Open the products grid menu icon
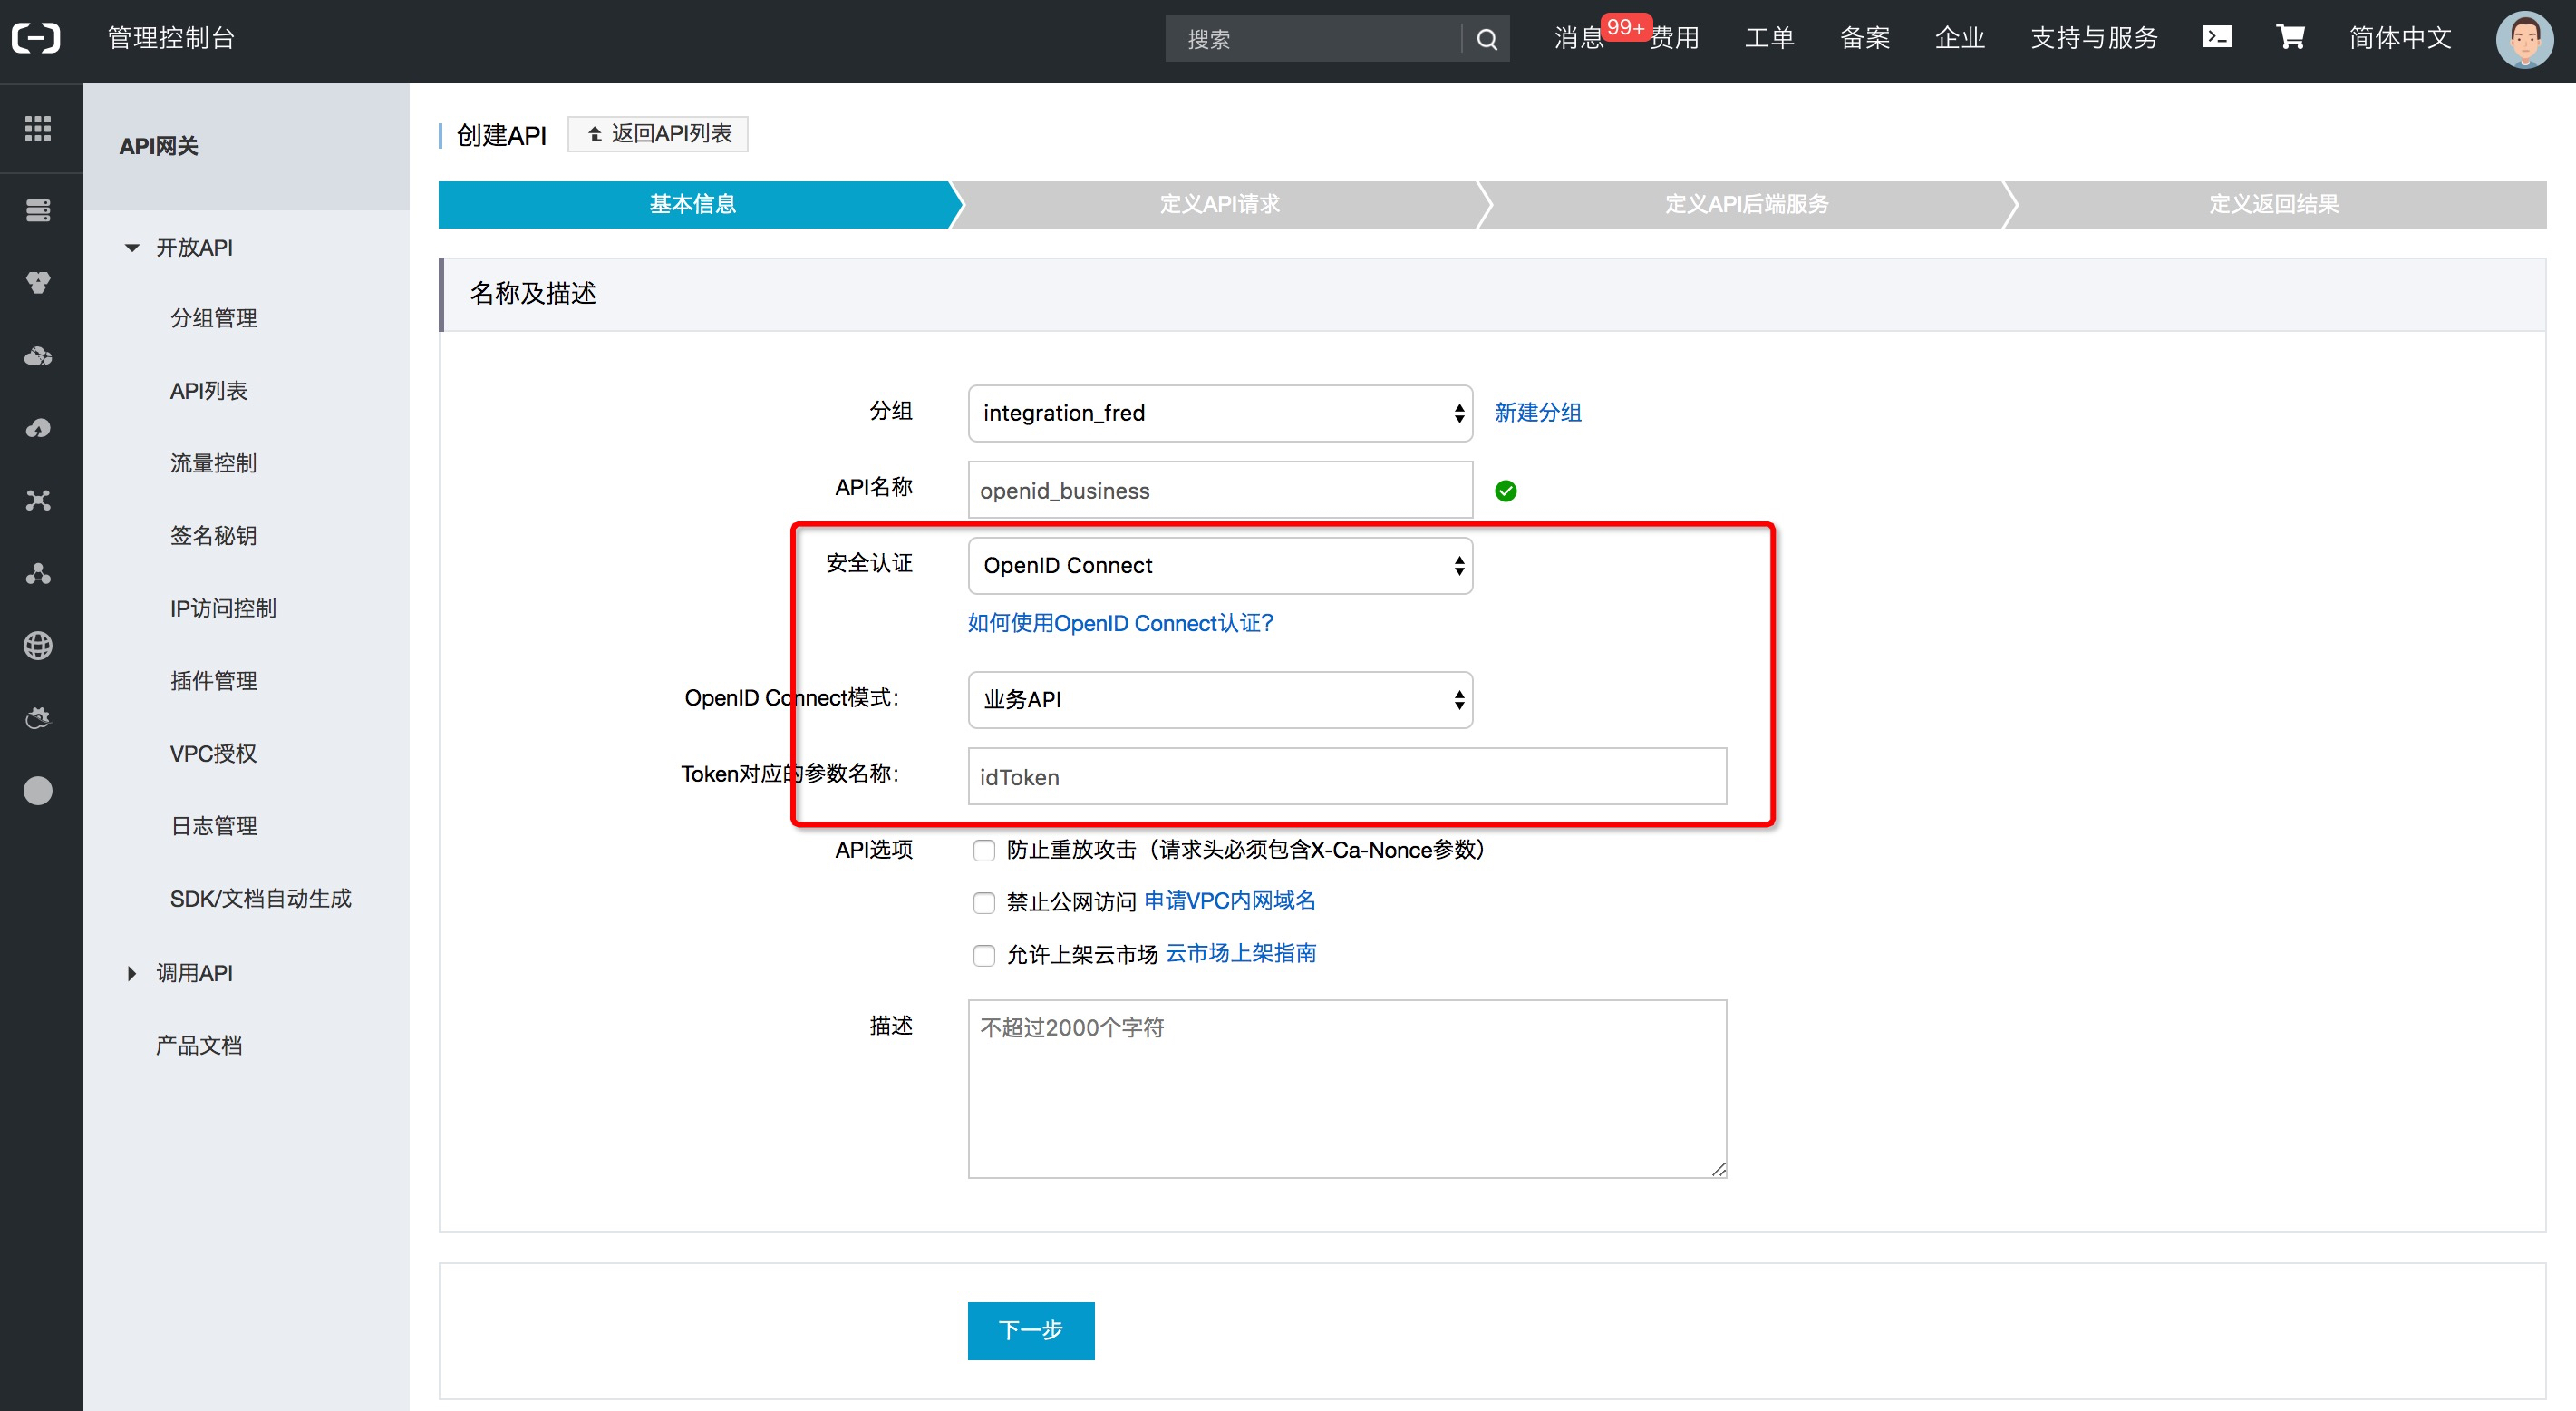2576x1411 pixels. coord(38,128)
